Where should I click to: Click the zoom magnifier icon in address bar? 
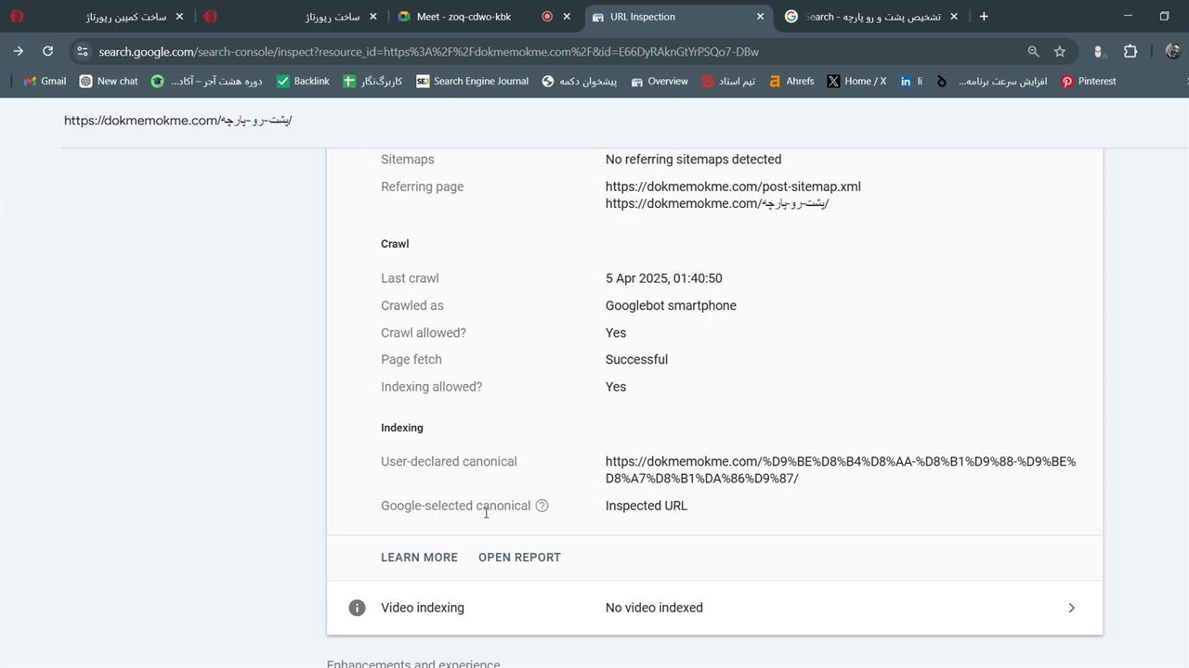[1033, 52]
